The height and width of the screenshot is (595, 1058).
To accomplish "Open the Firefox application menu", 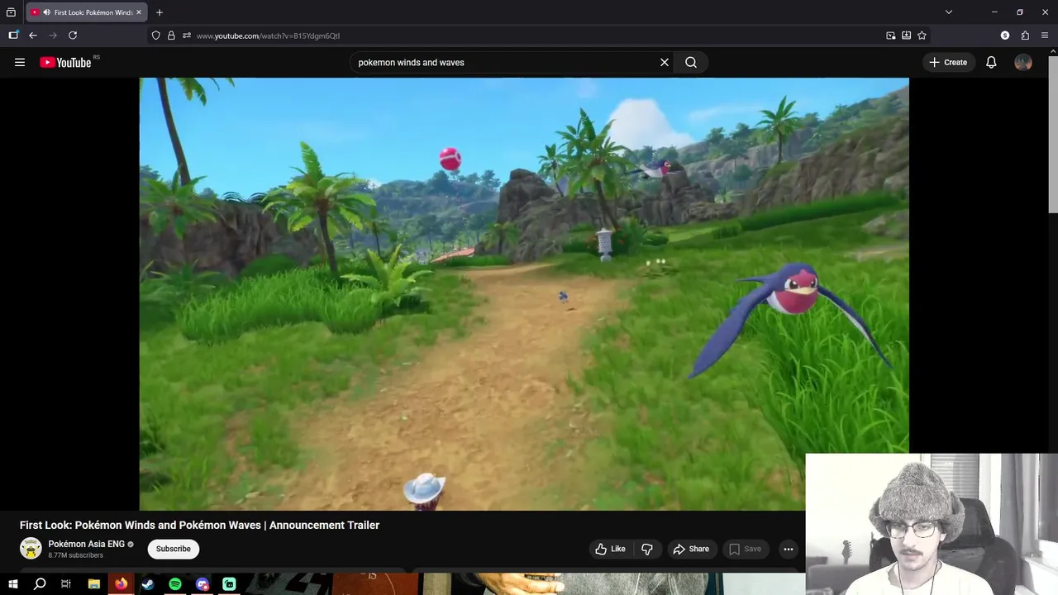I will click(x=1045, y=36).
